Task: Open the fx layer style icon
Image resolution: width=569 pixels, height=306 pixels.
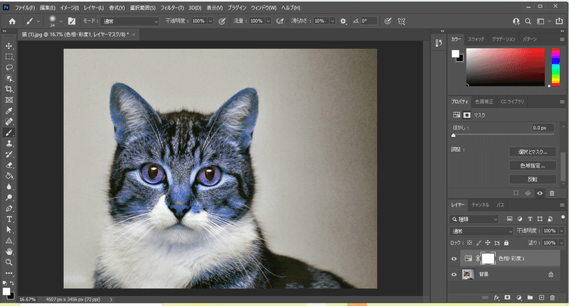Action: coord(496,297)
